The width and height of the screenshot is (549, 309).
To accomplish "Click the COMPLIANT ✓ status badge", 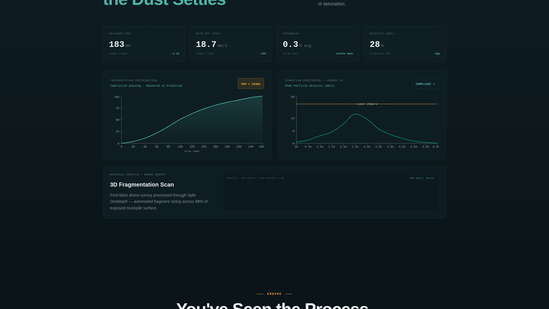I will tap(425, 84).
